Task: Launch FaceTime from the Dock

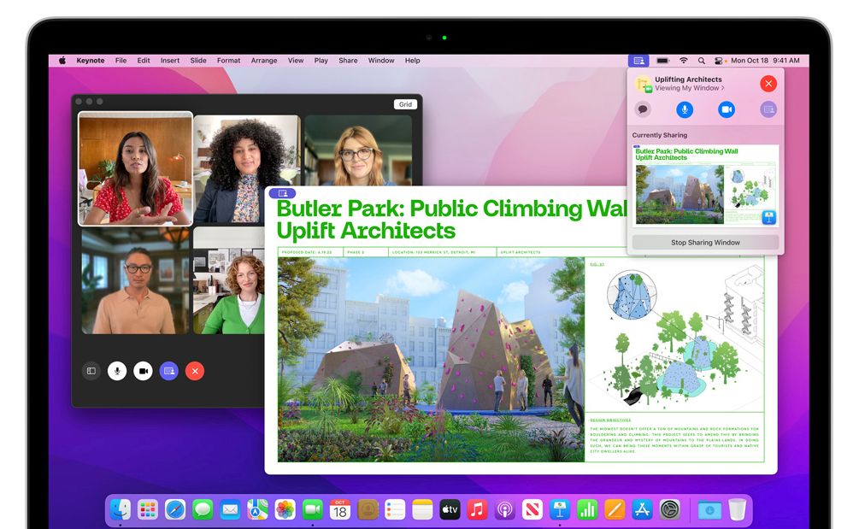Action: click(x=312, y=509)
